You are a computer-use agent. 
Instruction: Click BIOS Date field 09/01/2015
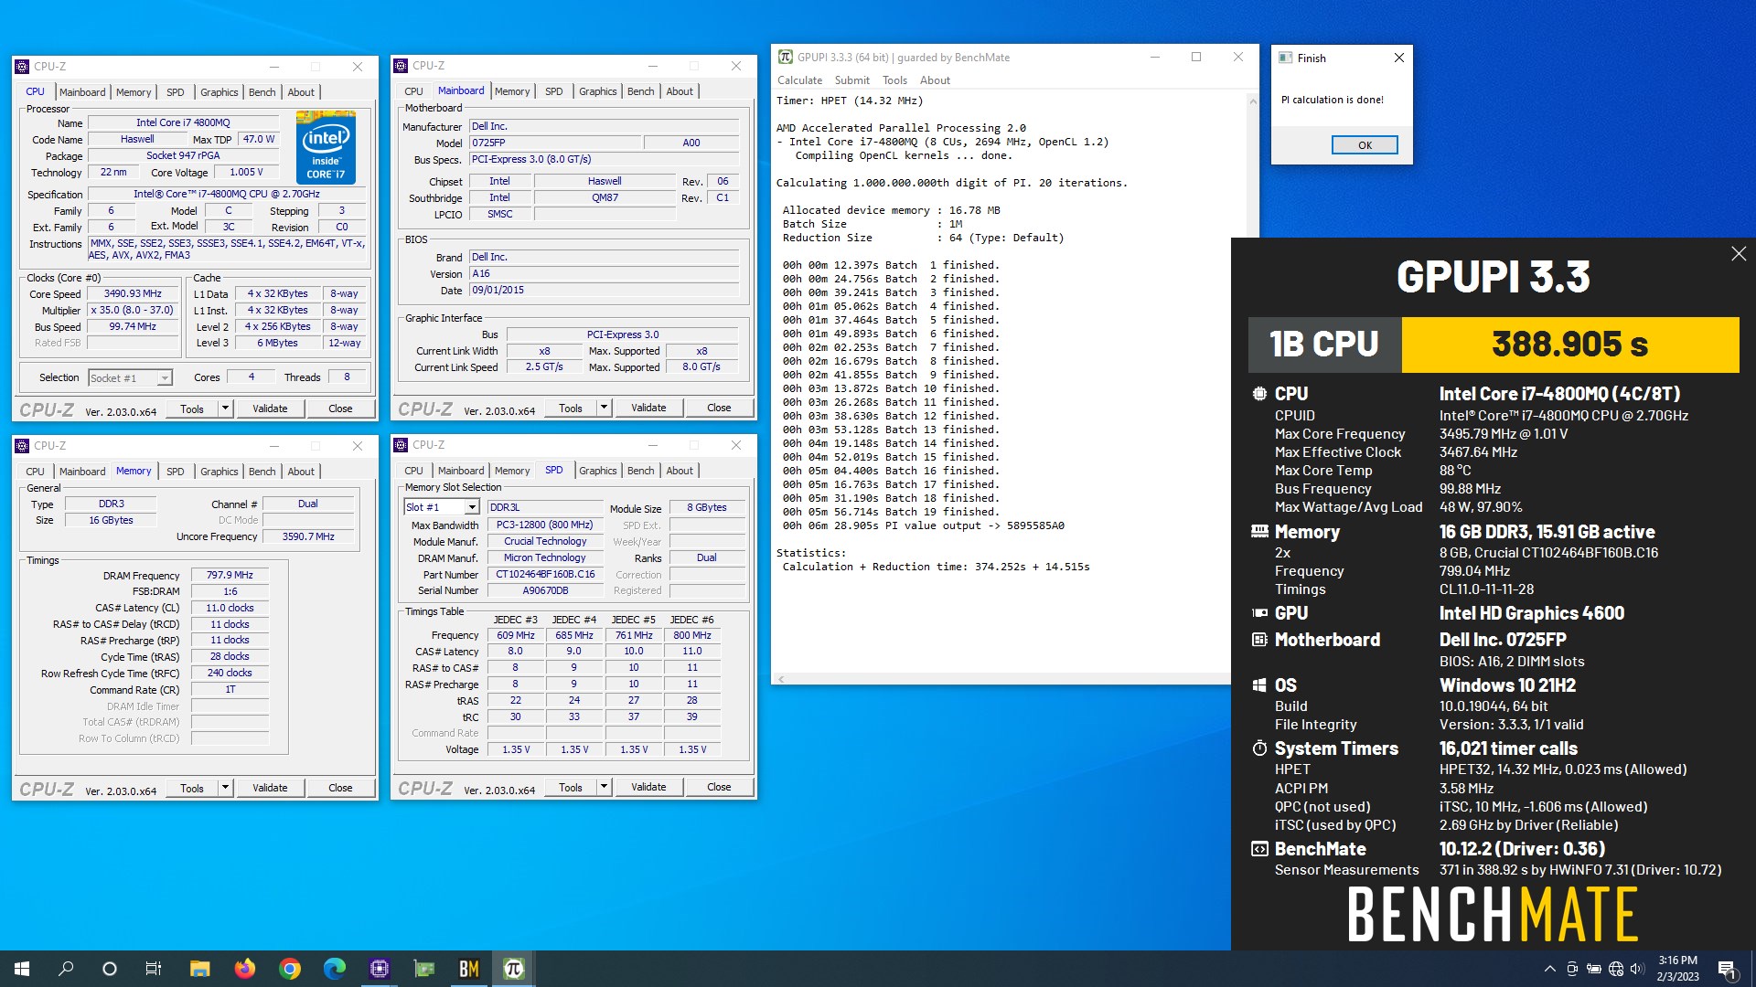[604, 291]
